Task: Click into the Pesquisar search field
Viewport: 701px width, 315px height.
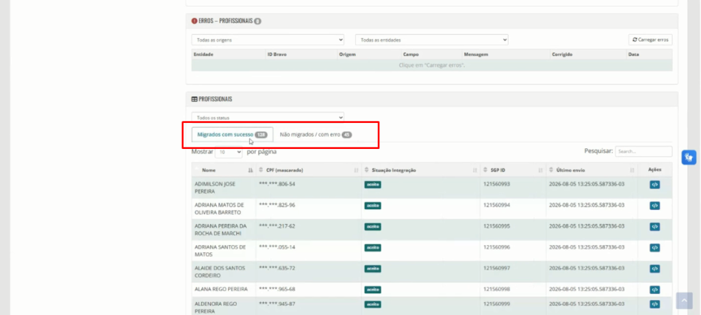Action: [x=643, y=151]
